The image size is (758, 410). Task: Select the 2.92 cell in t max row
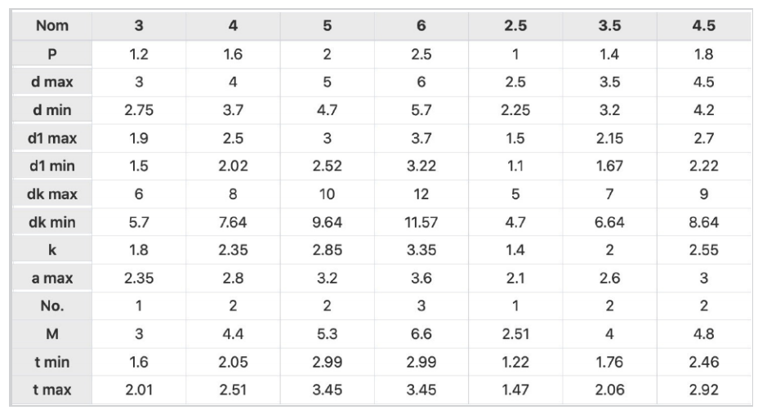704,390
